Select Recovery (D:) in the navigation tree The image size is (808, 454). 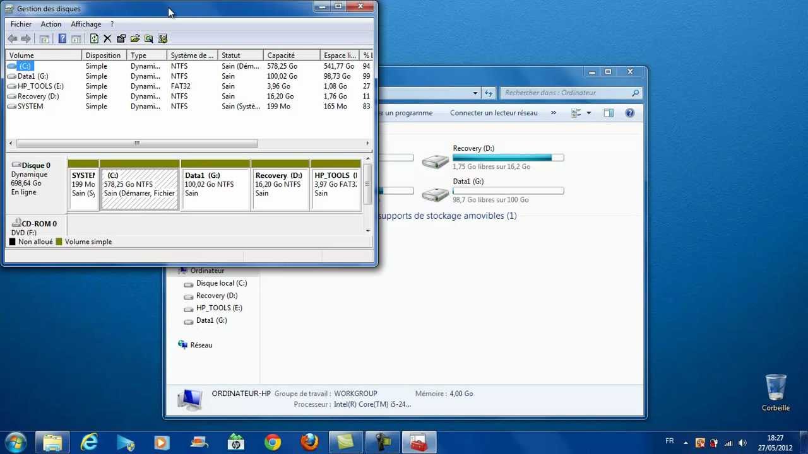pyautogui.click(x=217, y=295)
